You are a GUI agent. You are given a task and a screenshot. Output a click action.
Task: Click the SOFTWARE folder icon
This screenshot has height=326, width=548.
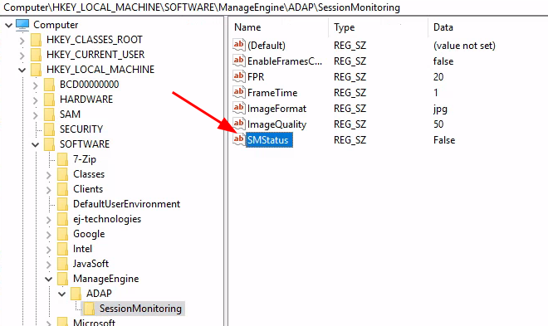[49, 144]
